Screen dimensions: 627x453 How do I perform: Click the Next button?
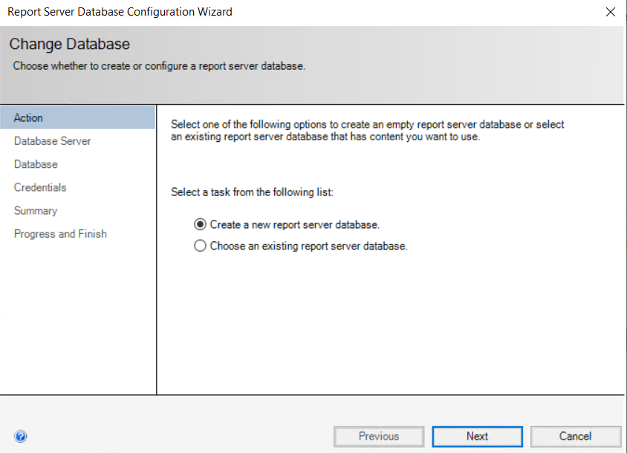pos(477,437)
